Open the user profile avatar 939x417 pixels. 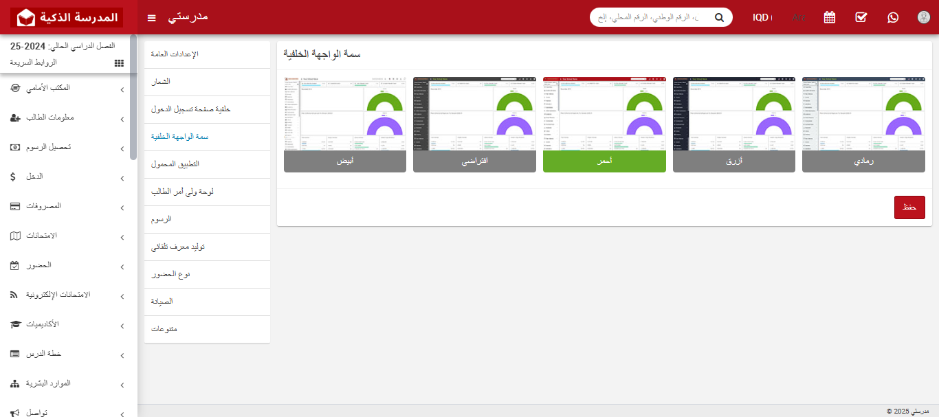pyautogui.click(x=924, y=17)
